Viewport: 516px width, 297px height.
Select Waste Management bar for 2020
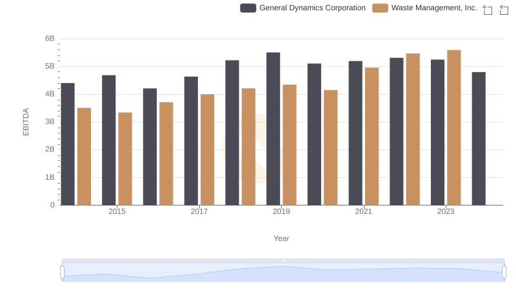tap(331, 148)
